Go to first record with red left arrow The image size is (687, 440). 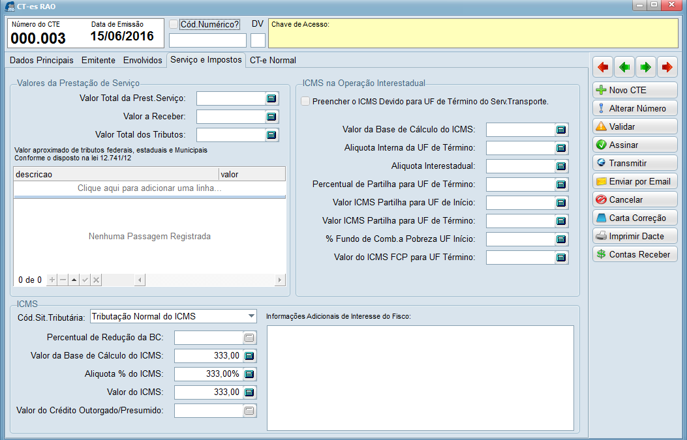pyautogui.click(x=603, y=67)
